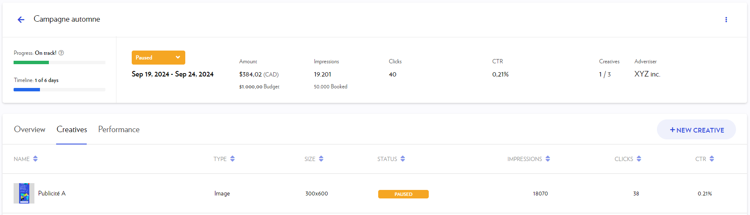Sort creatives by Status column arrows

(403, 159)
